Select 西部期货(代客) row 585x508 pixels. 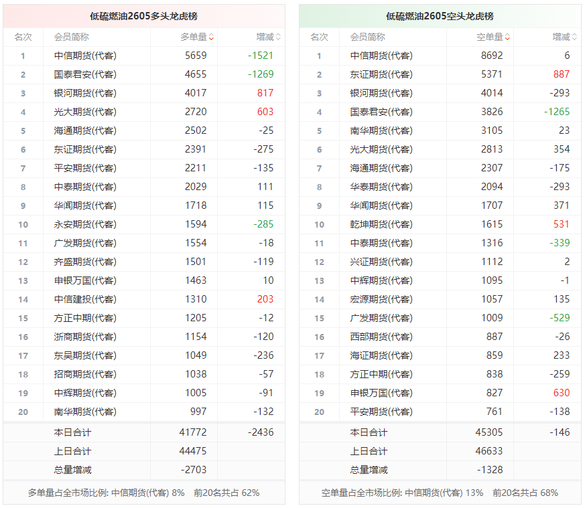[x=440, y=337]
